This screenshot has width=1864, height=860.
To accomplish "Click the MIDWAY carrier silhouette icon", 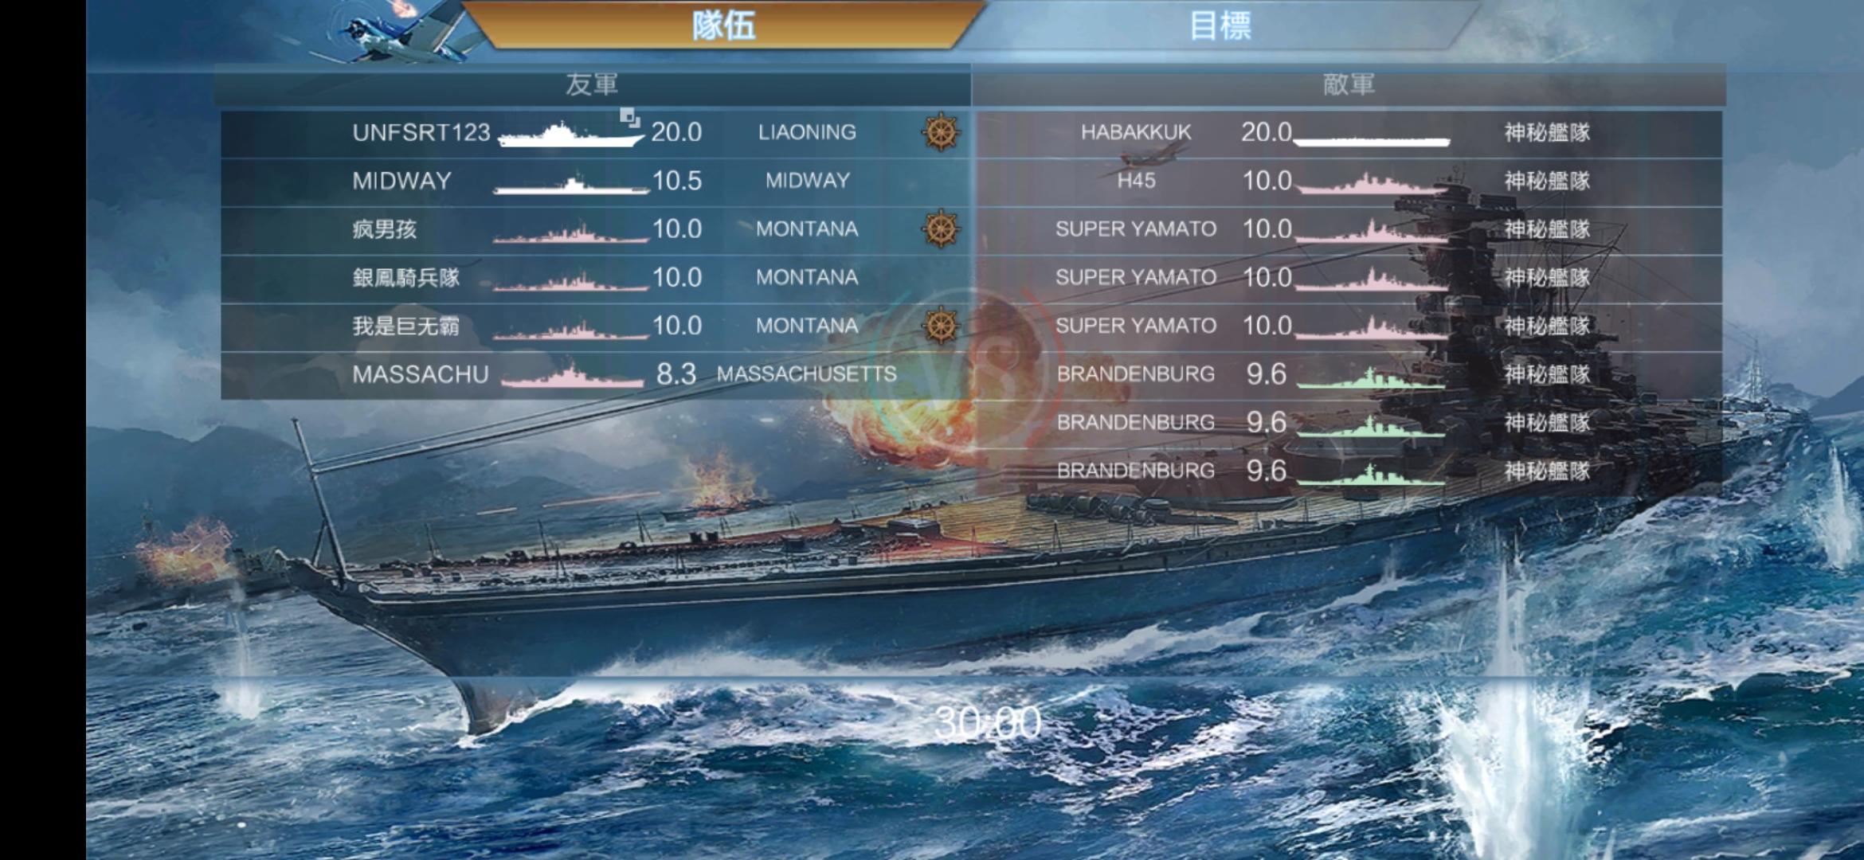I will [571, 186].
